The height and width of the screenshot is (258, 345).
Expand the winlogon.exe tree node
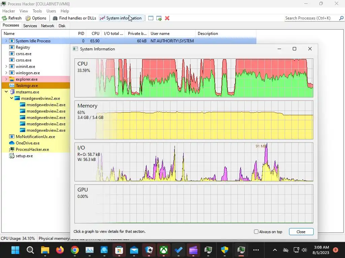6,73
